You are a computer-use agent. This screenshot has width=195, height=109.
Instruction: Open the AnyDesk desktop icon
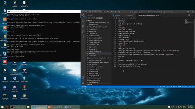[5, 62]
